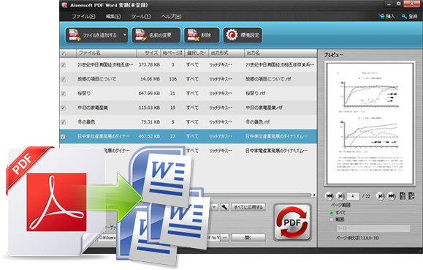Go to next page in preview
423x270 pixels.
click(x=380, y=196)
